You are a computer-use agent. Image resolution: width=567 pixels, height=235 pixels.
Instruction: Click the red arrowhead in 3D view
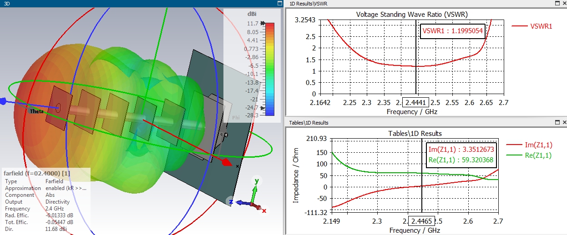point(227,162)
